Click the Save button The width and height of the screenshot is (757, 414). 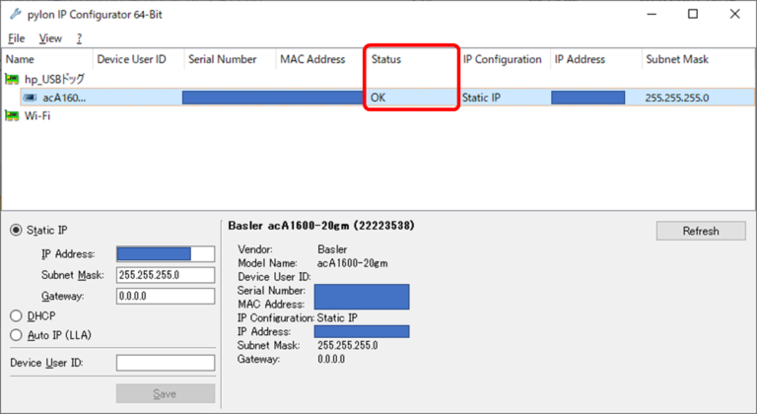(165, 393)
